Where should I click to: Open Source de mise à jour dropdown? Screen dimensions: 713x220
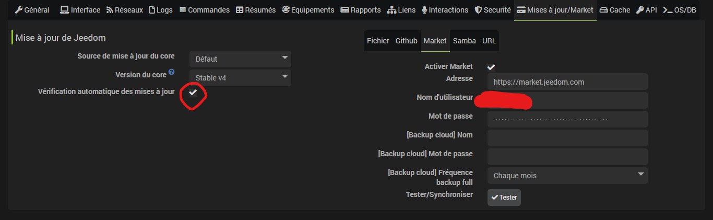pyautogui.click(x=240, y=59)
